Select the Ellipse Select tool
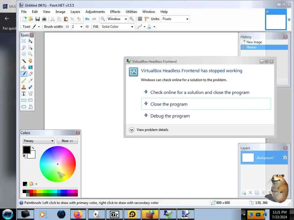This screenshot has height=220, width=294. [x=24, y=54]
